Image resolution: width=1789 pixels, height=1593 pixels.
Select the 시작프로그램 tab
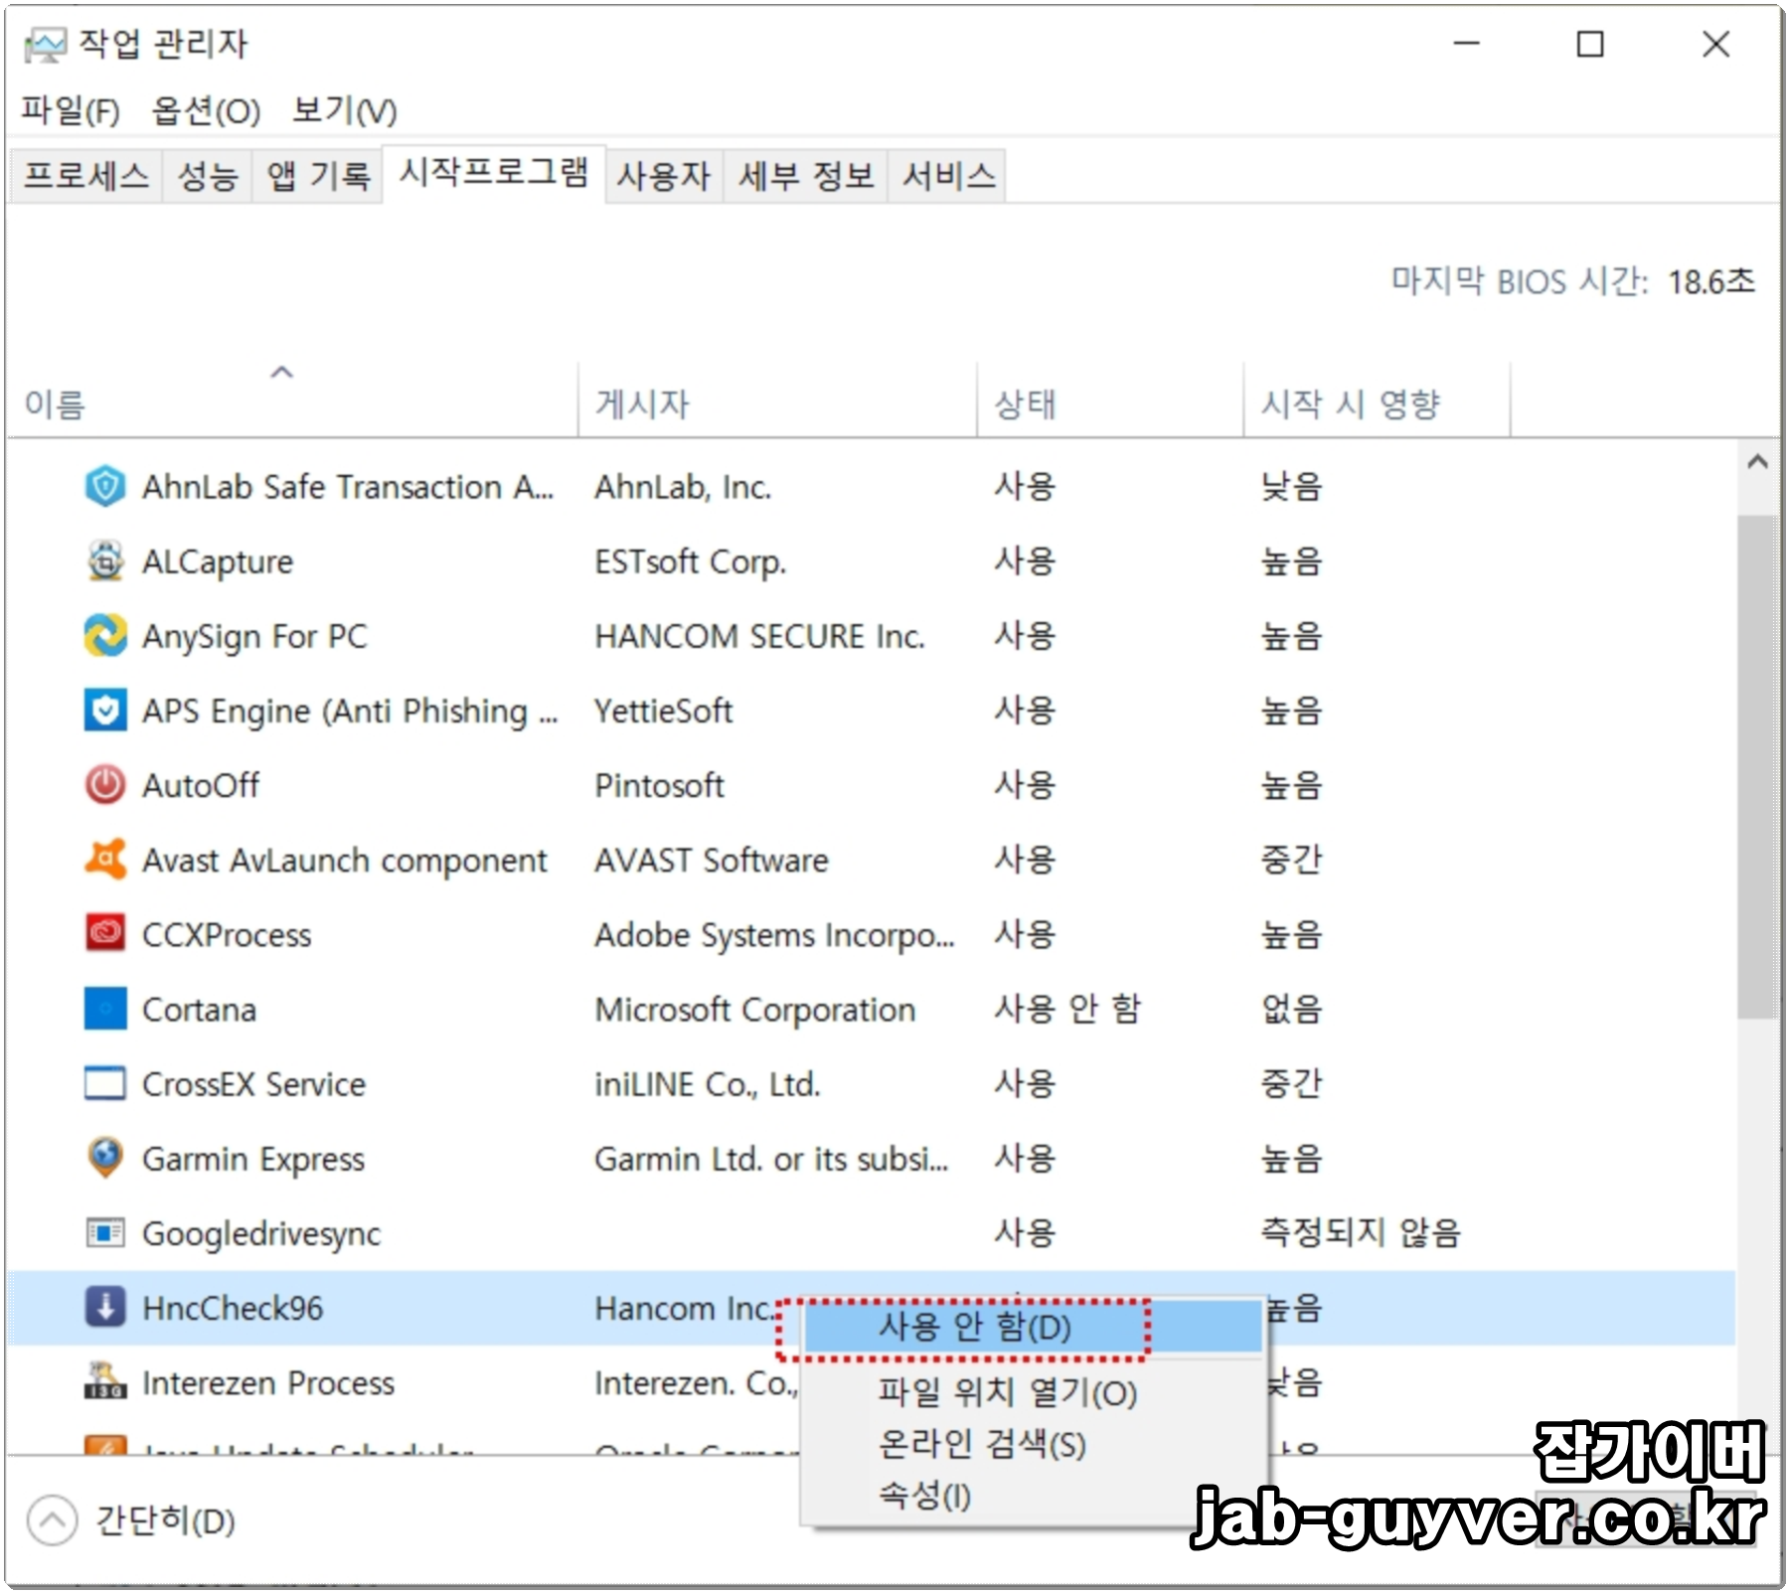[x=494, y=173]
